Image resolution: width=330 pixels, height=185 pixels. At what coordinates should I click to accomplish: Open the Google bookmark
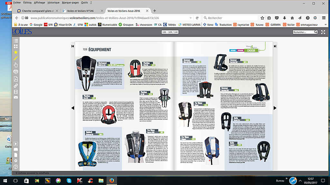click(36, 25)
